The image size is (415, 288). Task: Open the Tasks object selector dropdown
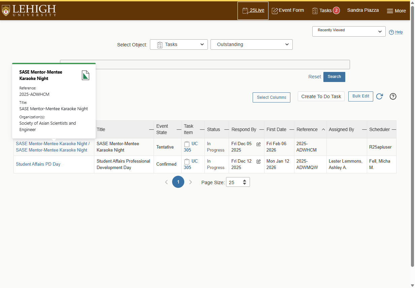[179, 44]
